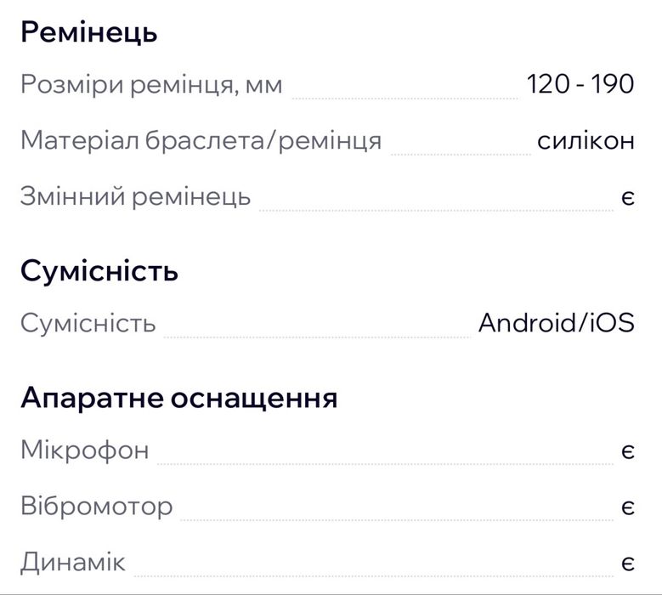Select the Розміри ремінця, мм label
The height and width of the screenshot is (595, 662).
pos(151,85)
